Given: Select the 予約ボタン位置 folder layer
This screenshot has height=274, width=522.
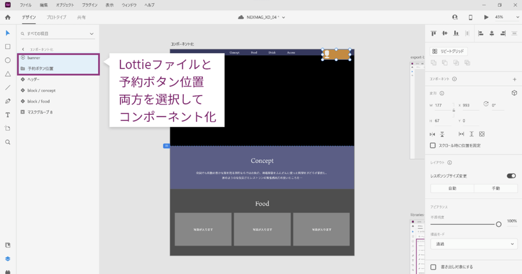Looking at the screenshot, I should (58, 68).
